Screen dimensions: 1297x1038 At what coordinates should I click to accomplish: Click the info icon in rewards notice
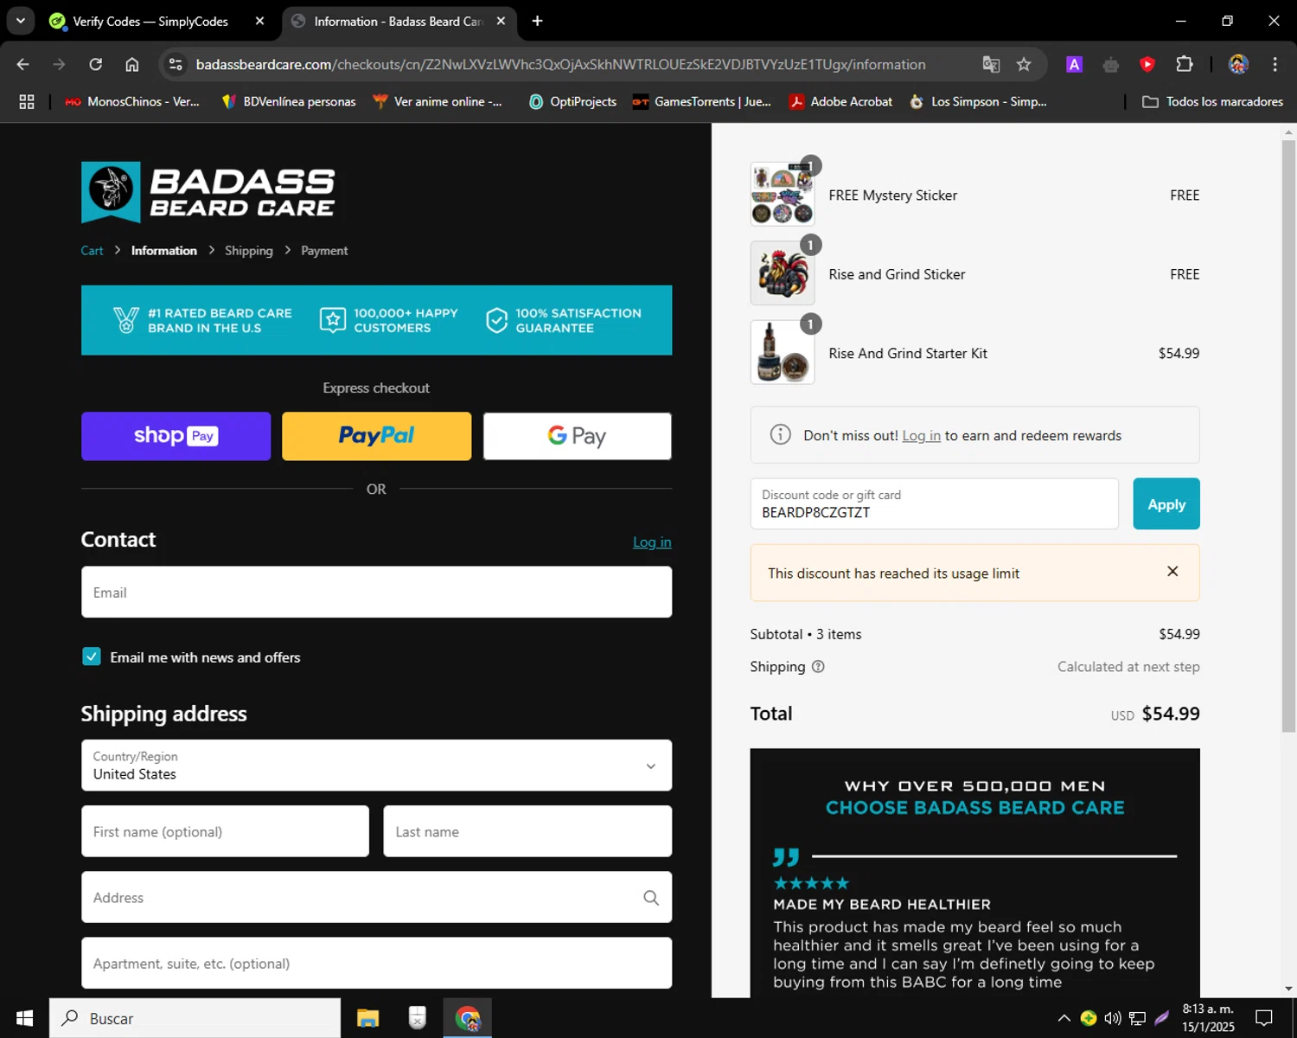(x=780, y=434)
